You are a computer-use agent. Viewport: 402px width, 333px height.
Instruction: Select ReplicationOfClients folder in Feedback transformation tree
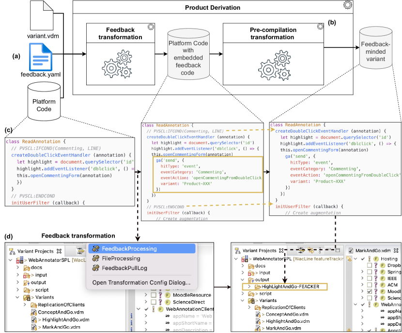pyautogui.click(x=62, y=304)
